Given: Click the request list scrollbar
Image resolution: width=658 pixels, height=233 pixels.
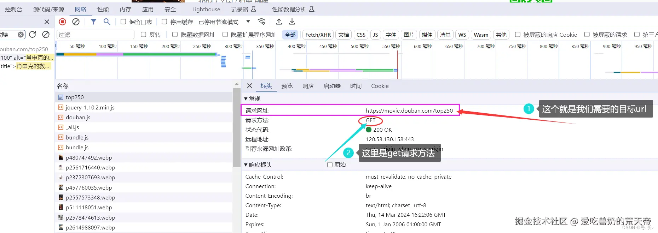Looking at the screenshot, I should [237, 127].
